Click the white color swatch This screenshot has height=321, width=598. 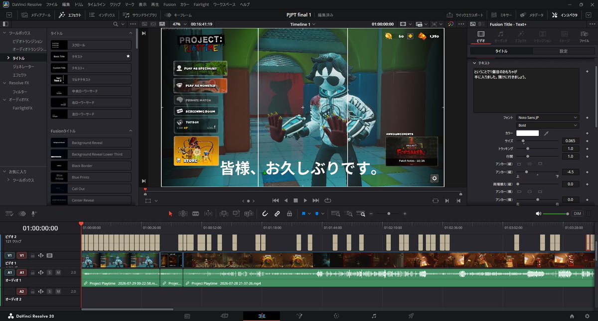(x=527, y=133)
